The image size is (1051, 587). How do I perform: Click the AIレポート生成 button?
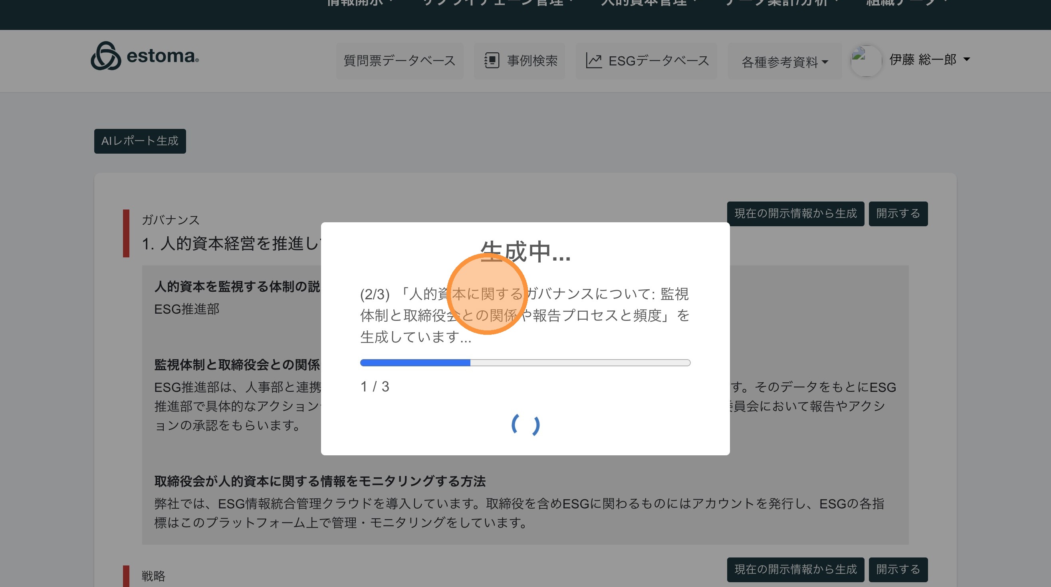click(140, 141)
